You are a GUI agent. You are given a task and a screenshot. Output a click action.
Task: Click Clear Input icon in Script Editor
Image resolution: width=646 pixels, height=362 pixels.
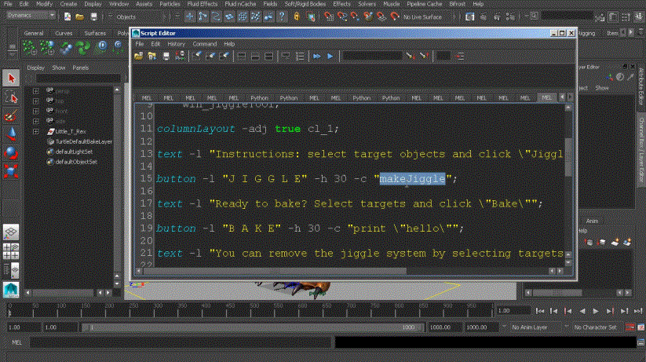point(210,56)
